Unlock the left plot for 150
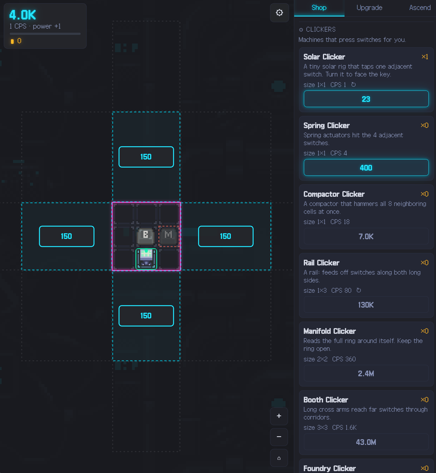 coord(67,236)
